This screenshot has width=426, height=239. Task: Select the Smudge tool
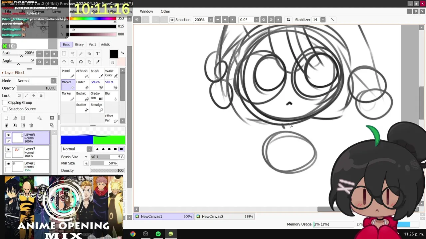pos(97,107)
